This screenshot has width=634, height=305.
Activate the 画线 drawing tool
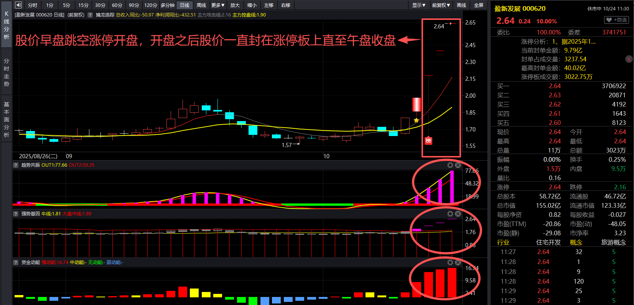point(461,5)
